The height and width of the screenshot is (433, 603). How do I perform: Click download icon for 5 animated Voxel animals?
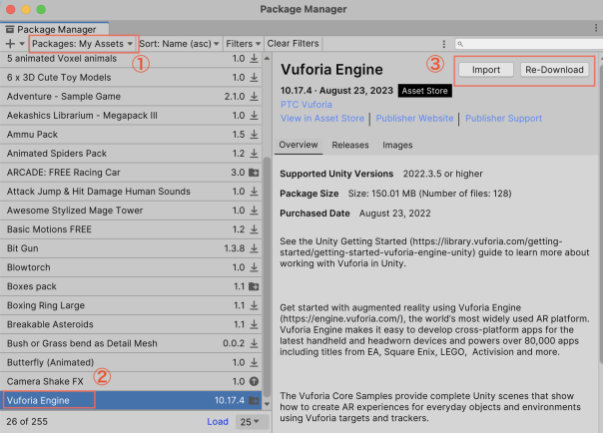click(x=254, y=59)
